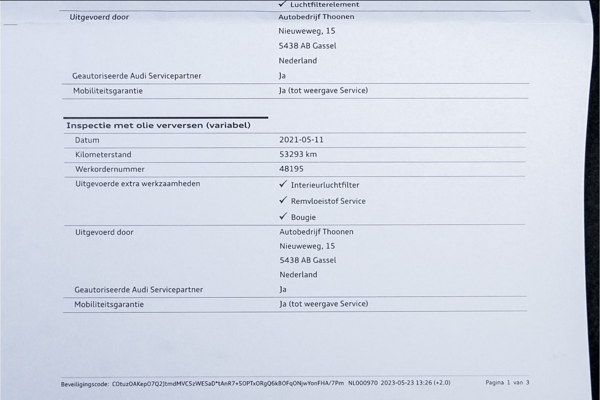Click the checkmark next to Interieurluchtfilter
Viewport: 600px width, 400px height.
(x=283, y=184)
